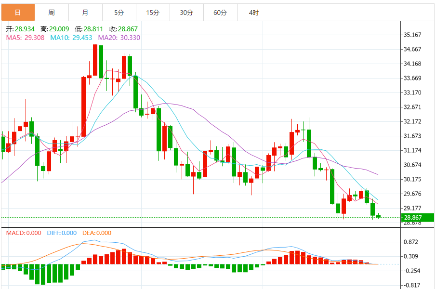Select the 日 (daily) timeframe tab
The height and width of the screenshot is (289, 436).
[x=18, y=13]
